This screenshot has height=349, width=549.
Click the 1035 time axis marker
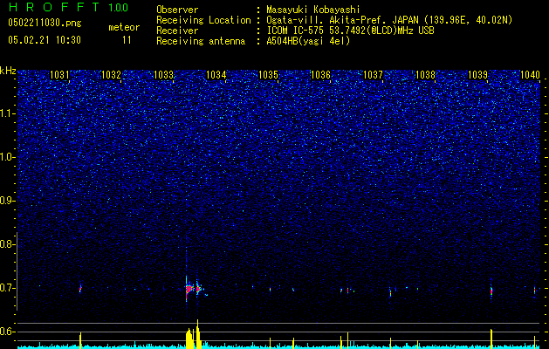point(268,75)
